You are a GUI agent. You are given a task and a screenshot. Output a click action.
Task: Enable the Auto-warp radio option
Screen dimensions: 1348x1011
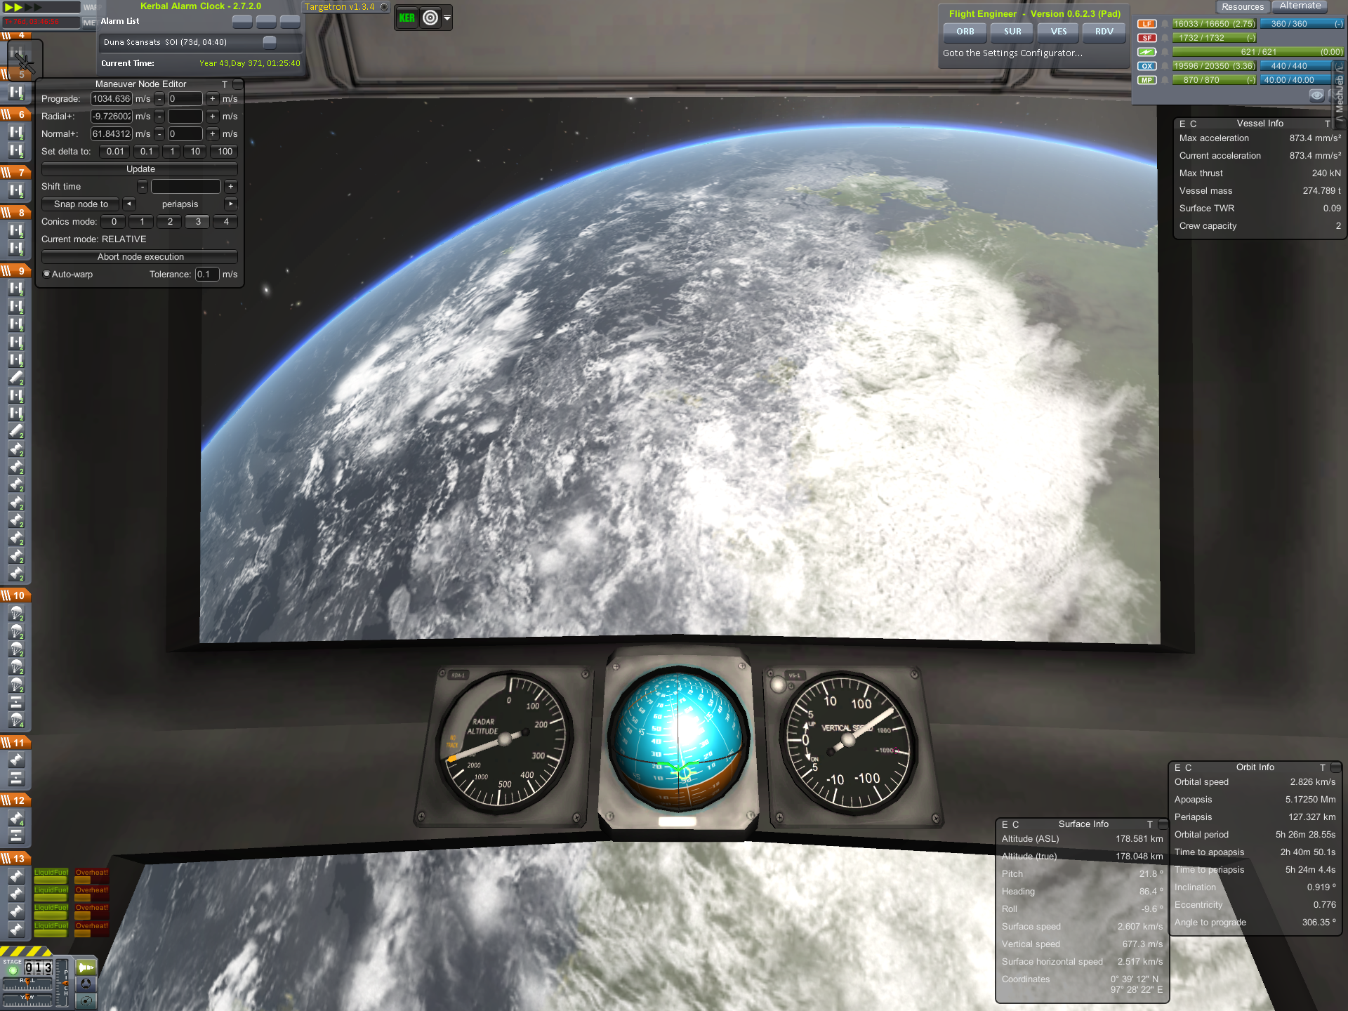coord(47,275)
